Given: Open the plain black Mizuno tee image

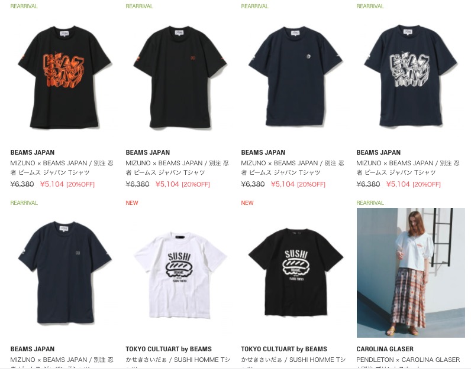Looking at the screenshot, I should tap(180, 76).
